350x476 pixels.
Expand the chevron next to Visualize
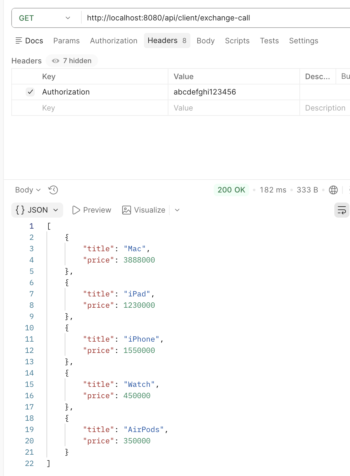tap(177, 210)
